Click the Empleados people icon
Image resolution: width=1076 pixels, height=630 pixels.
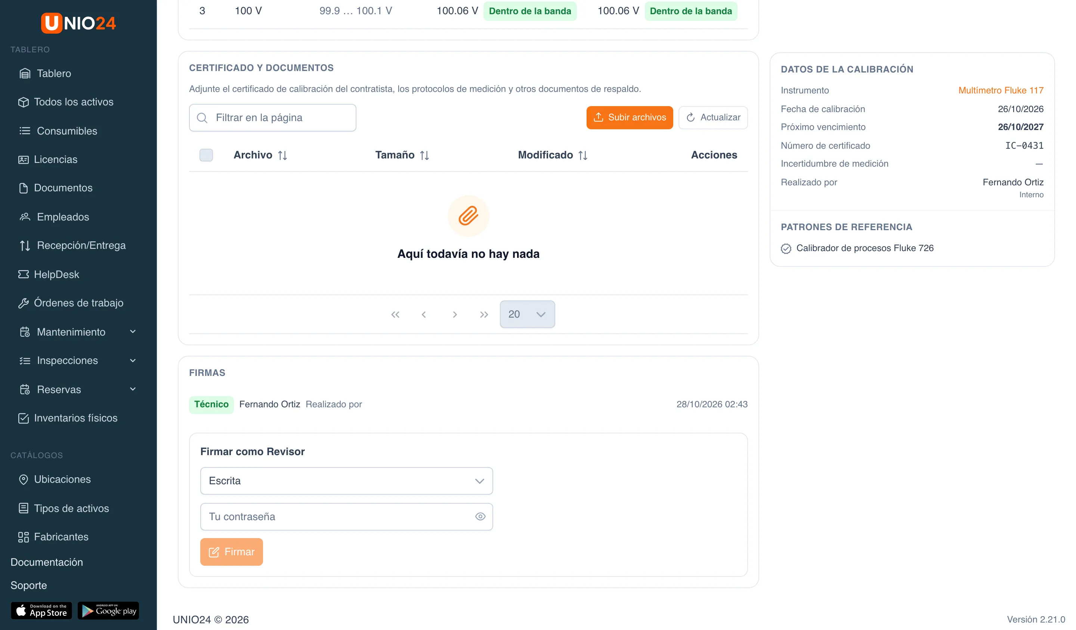[25, 217]
